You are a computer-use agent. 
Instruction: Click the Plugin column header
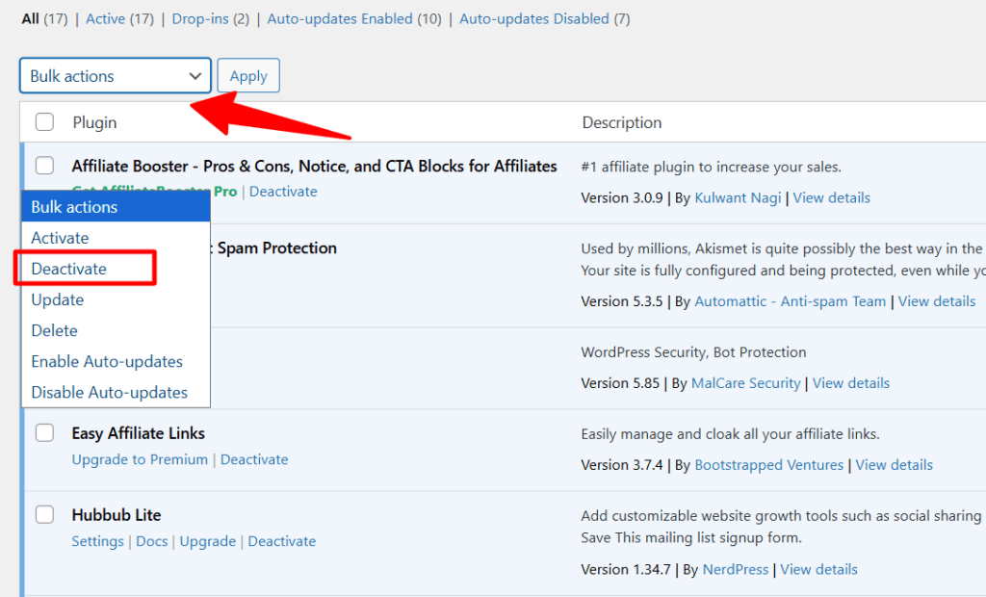tap(94, 122)
